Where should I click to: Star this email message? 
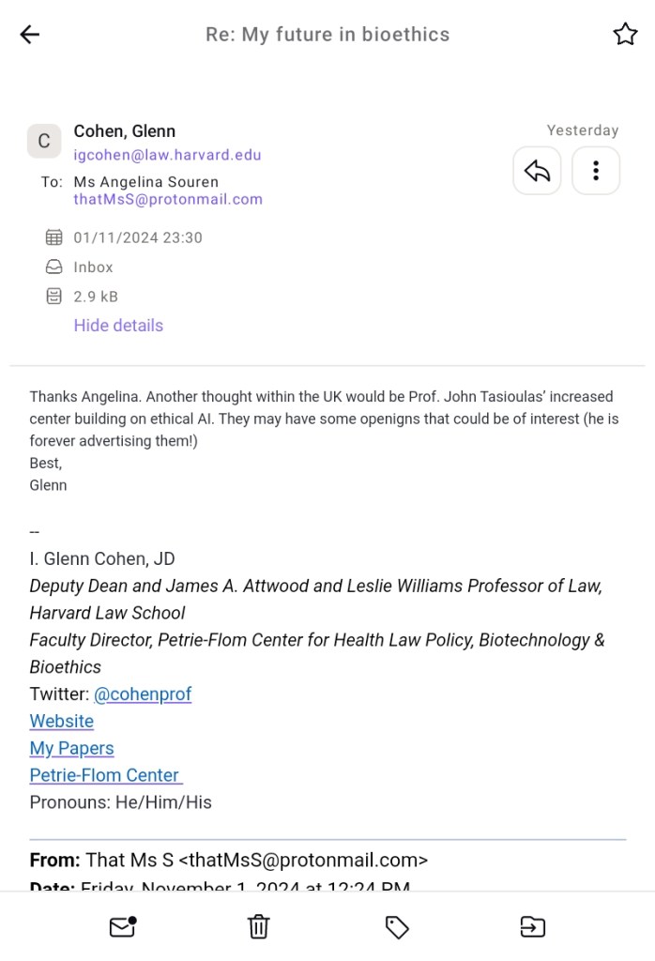point(625,35)
